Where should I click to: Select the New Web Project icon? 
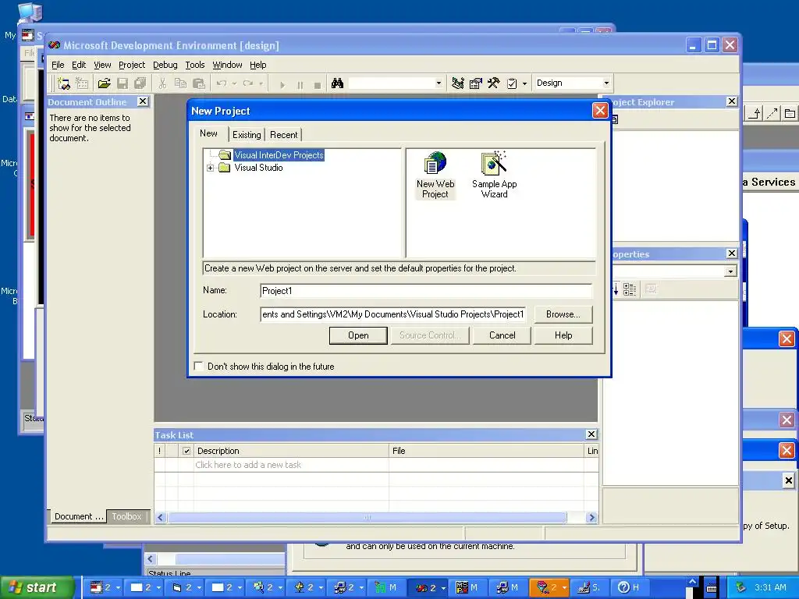(x=435, y=175)
